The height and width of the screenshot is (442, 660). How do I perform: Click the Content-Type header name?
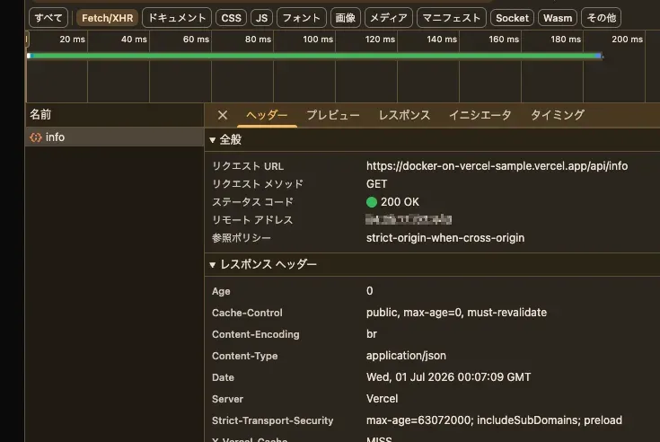244,356
